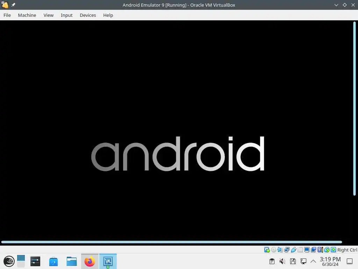The width and height of the screenshot is (358, 269).
Task: Open the View menu
Action: coord(48,15)
